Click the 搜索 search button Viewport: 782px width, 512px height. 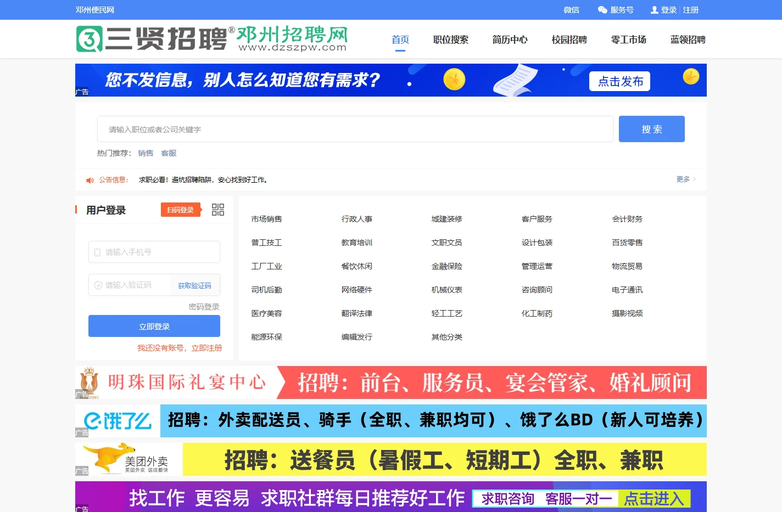[652, 129]
